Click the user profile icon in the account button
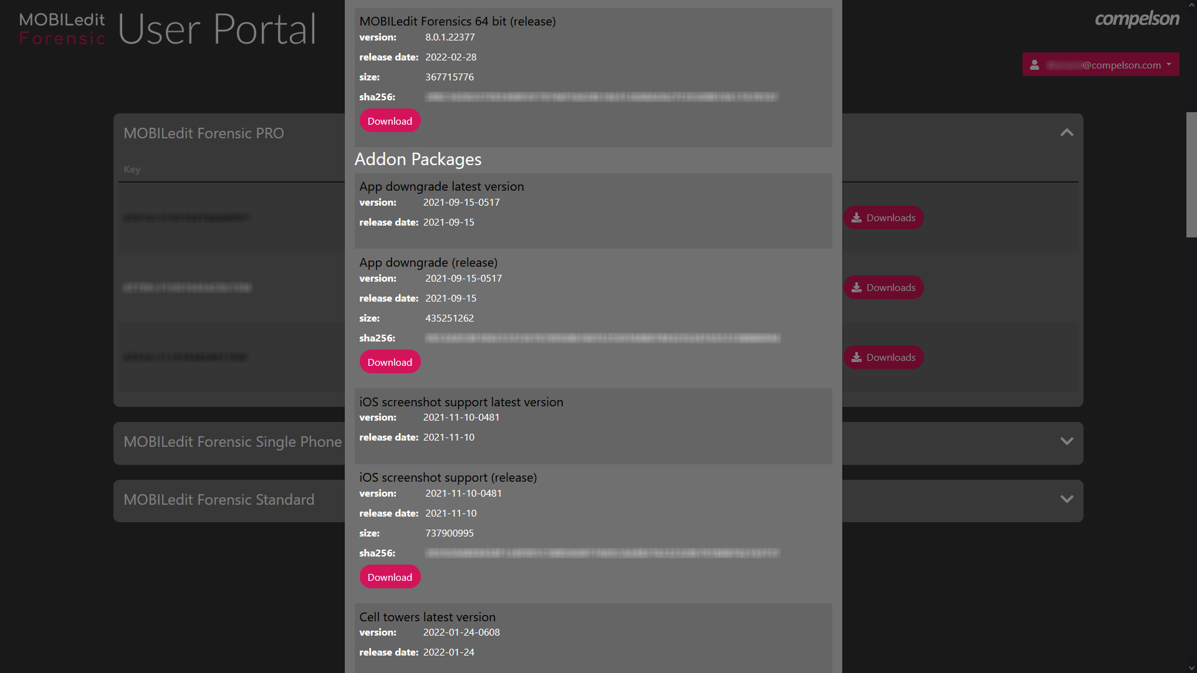The image size is (1197, 673). click(x=1035, y=64)
